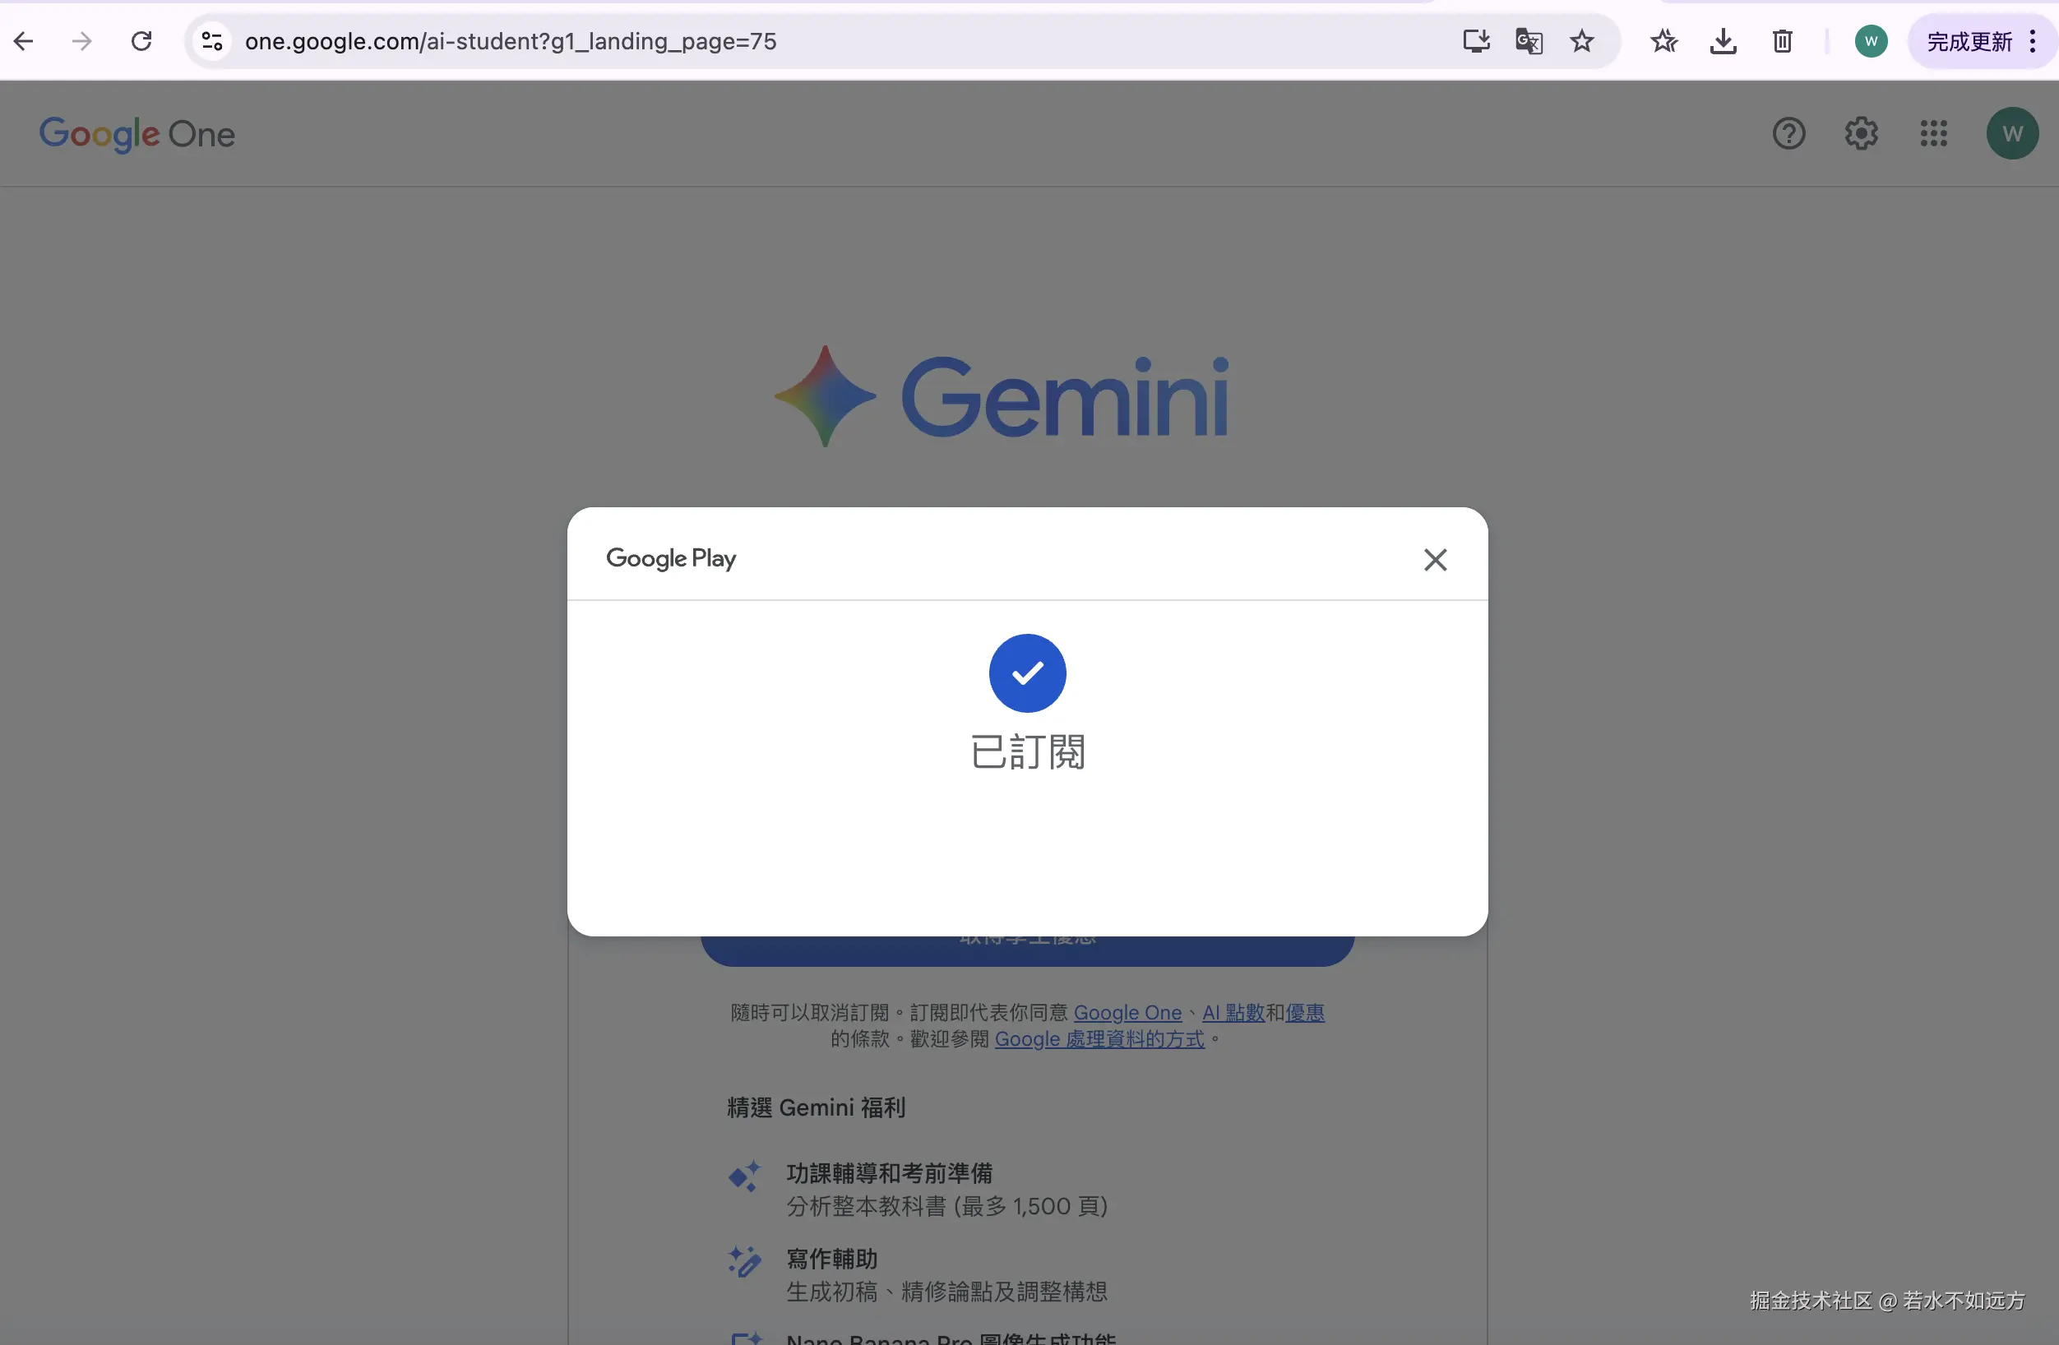
Task: Open Google One settings gear
Action: pyautogui.click(x=1861, y=133)
